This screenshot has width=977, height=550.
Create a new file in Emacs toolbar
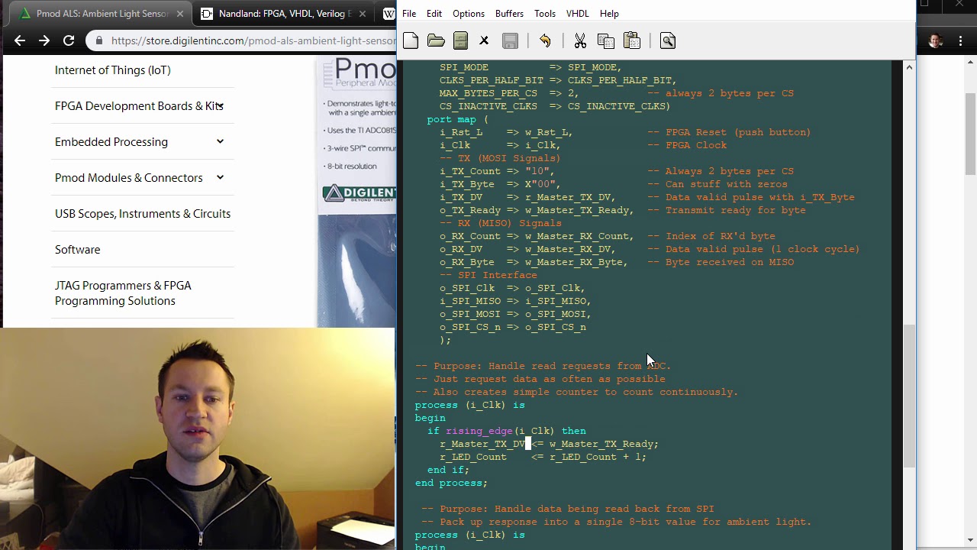411,41
